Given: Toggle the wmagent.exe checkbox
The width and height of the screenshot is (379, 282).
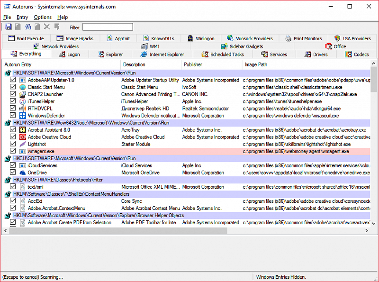Looking at the screenshot, I should (x=13, y=151).
